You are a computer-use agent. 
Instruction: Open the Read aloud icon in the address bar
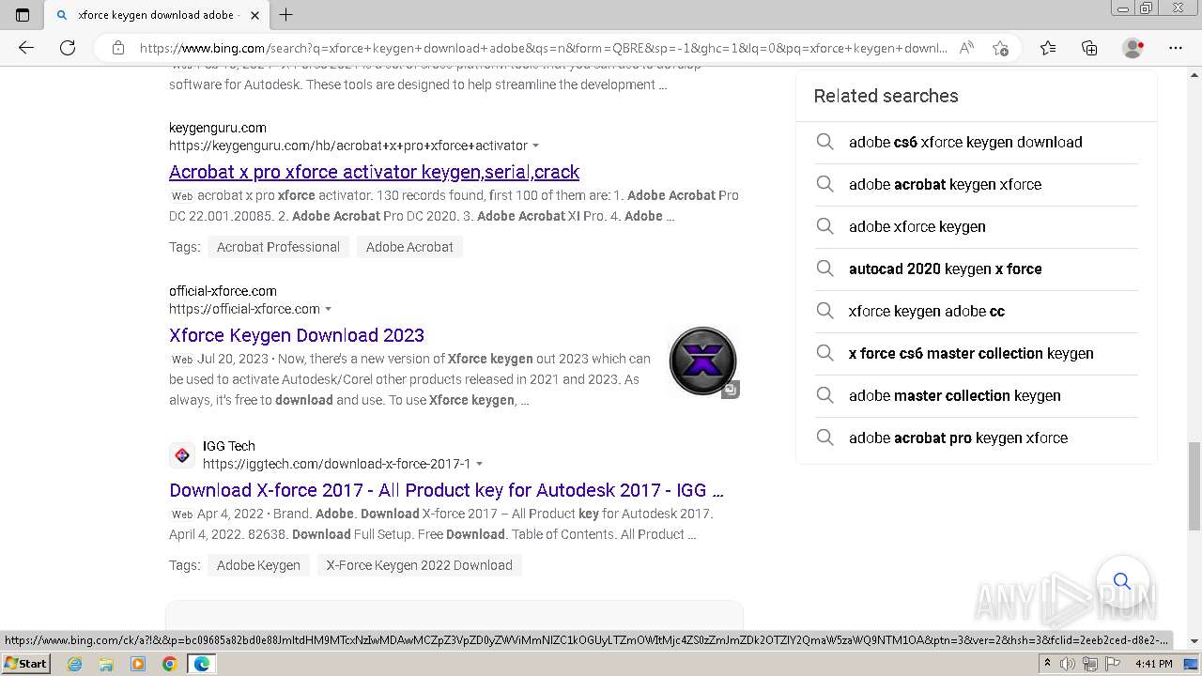click(966, 48)
